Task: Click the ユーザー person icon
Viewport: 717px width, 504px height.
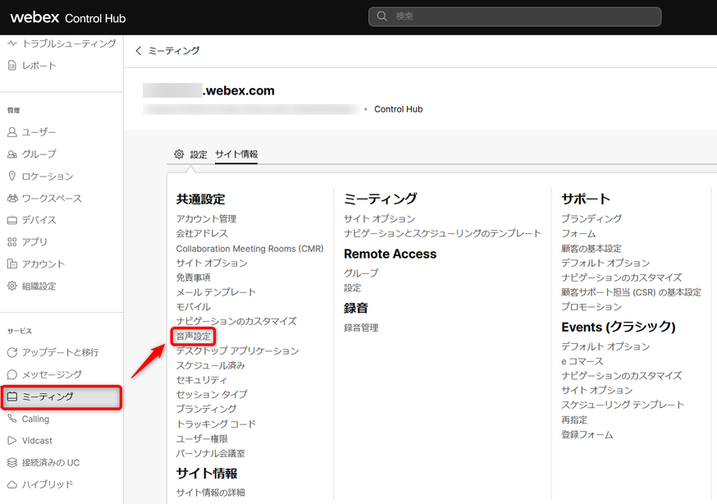Action: (x=12, y=132)
